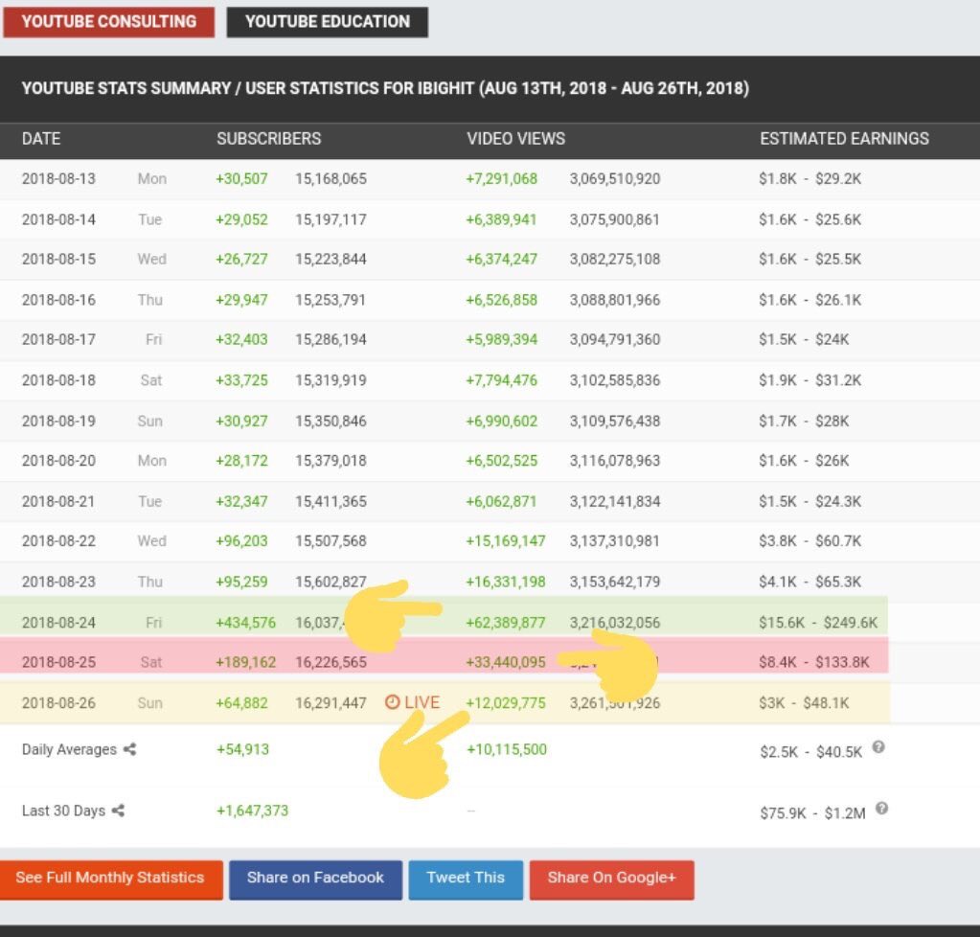
Task: Click daily average subscribers +54,913
Action: tap(242, 749)
